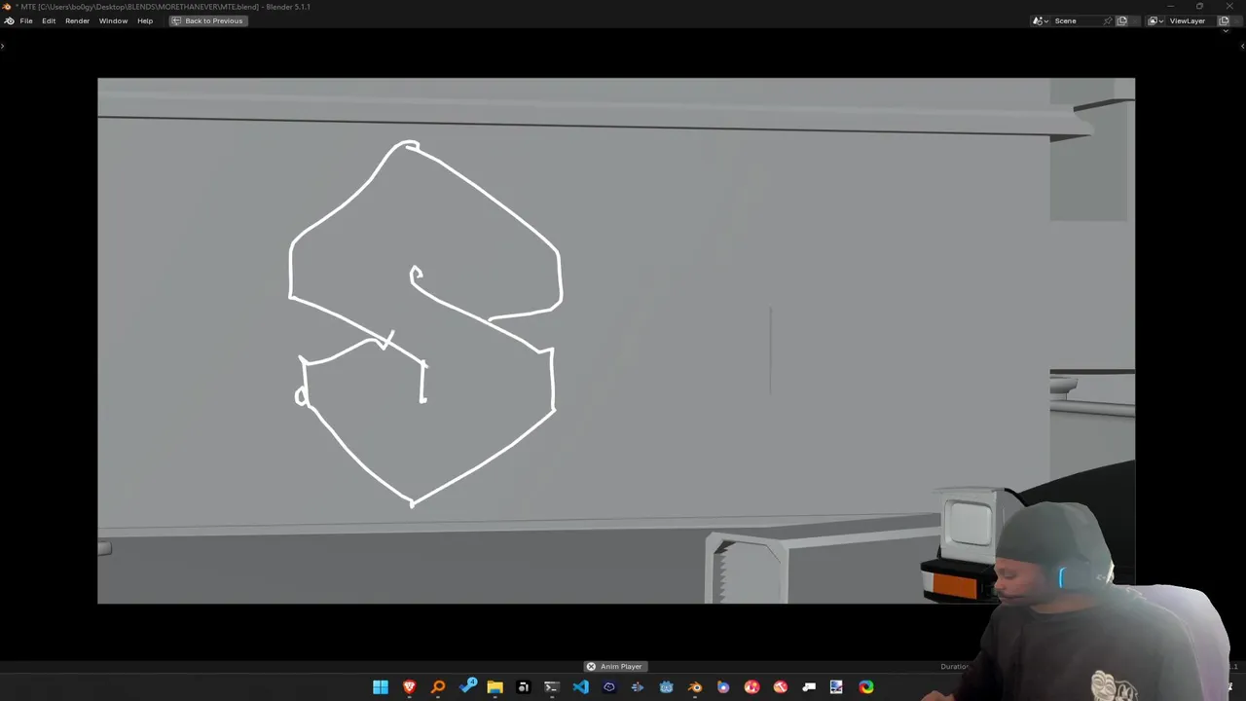1246x701 pixels.
Task: Click the rendered image with S sketch
Action: 616,341
